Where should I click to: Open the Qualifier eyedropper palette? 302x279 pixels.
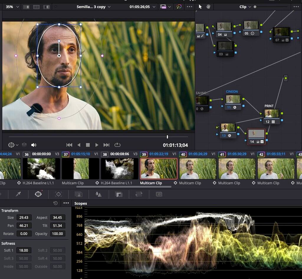(x=18, y=194)
